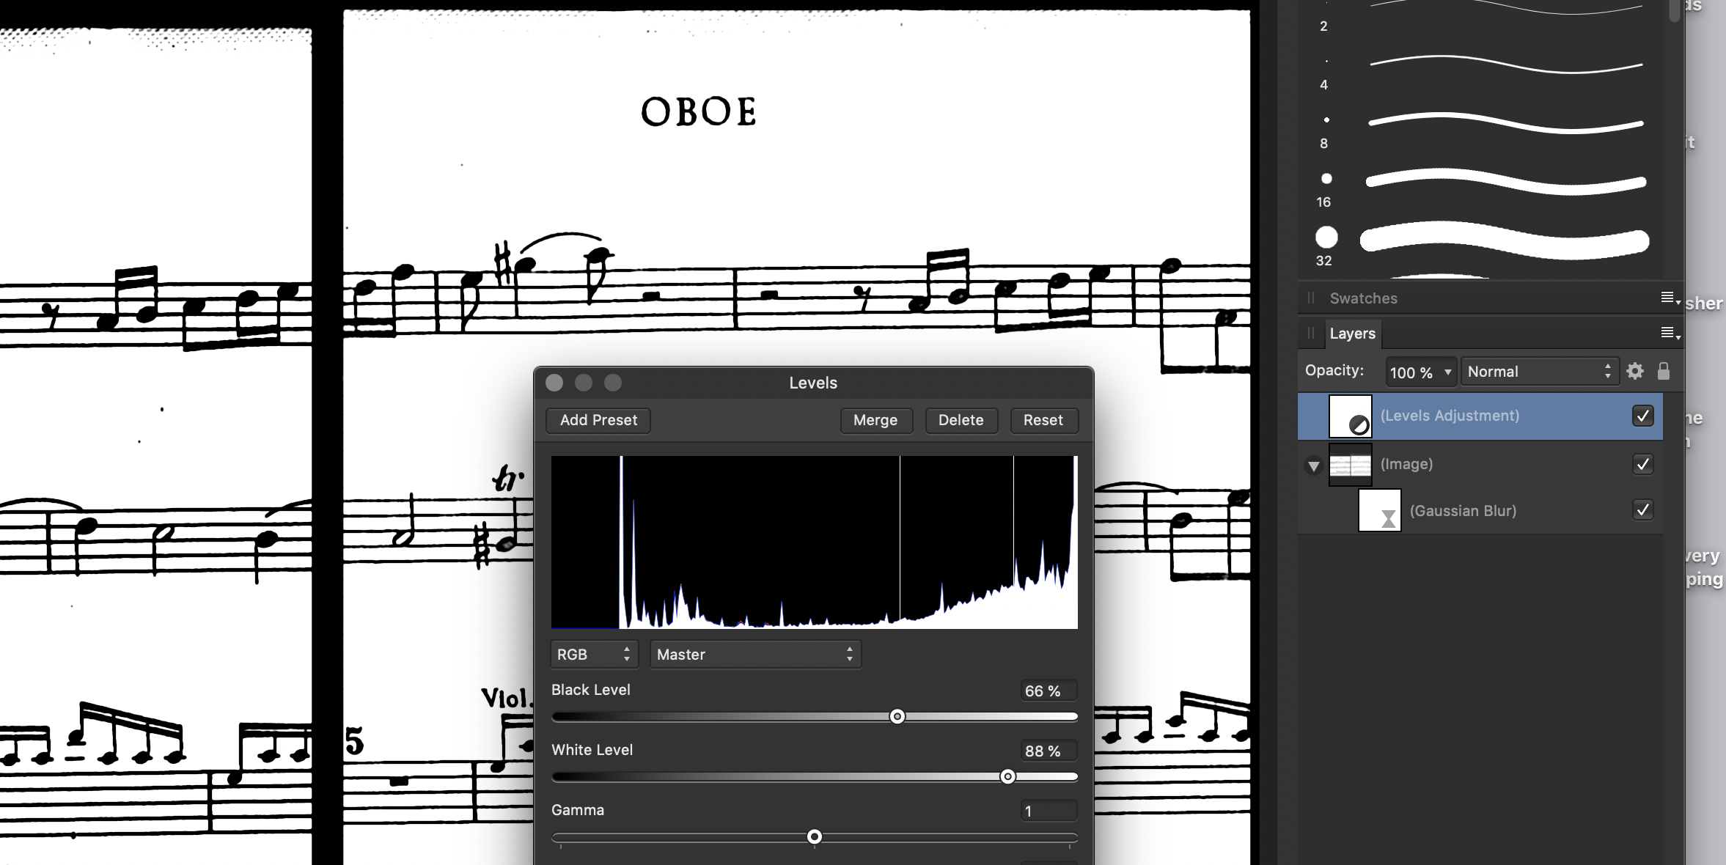Screen dimensions: 1726x865
Task: Select the Image layer thumbnail
Action: click(1351, 465)
